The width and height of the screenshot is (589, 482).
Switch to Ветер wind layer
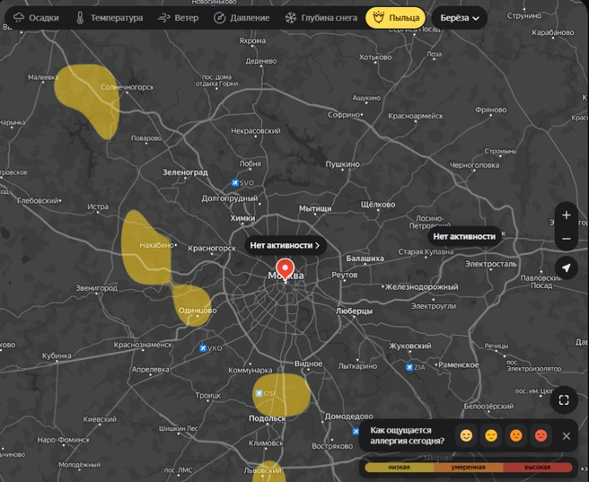point(178,18)
